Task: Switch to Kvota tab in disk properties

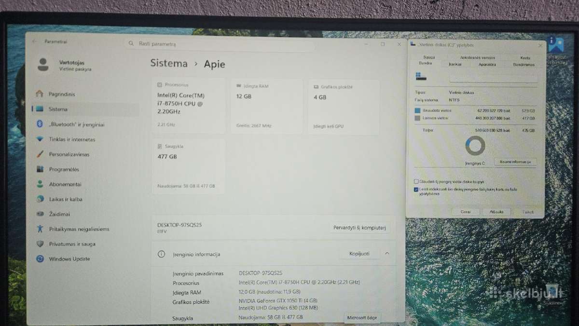Action: click(525, 58)
